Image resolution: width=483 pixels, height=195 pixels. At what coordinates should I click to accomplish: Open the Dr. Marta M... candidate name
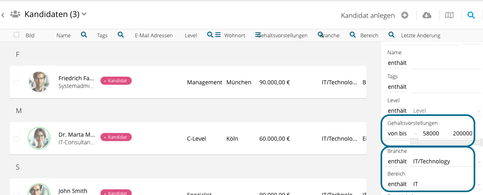pos(77,135)
